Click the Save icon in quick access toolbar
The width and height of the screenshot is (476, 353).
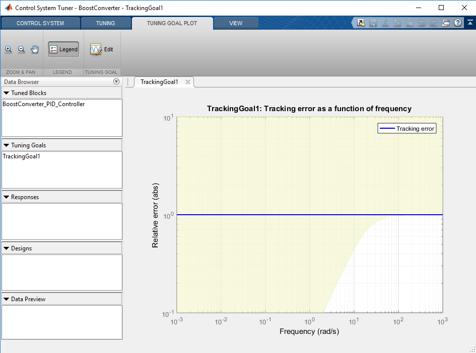(373, 23)
